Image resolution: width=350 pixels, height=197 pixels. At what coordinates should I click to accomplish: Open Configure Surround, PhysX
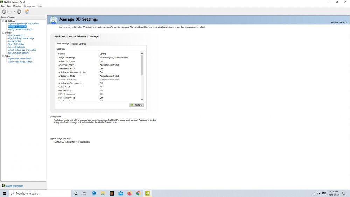tap(20, 29)
